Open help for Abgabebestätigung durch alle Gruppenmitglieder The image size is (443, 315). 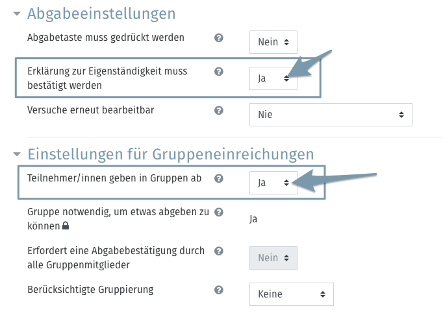[x=219, y=251]
